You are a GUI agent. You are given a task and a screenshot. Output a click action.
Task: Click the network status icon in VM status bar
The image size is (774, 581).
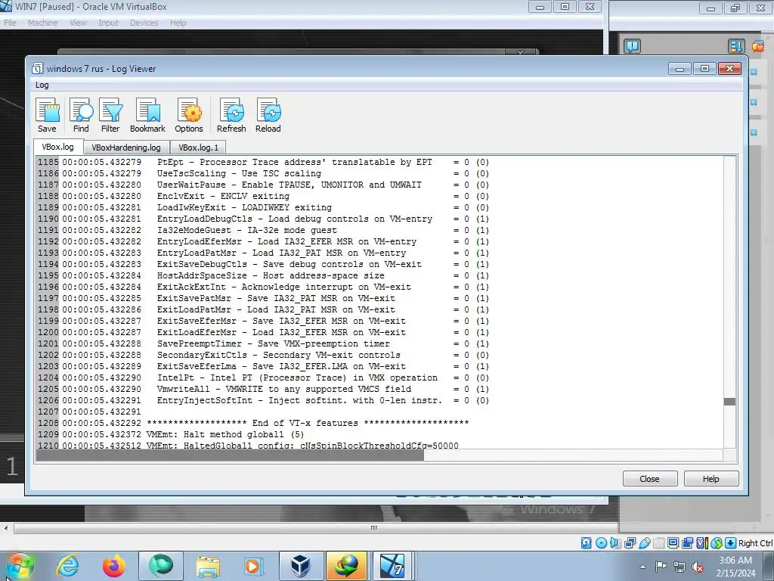click(x=630, y=543)
